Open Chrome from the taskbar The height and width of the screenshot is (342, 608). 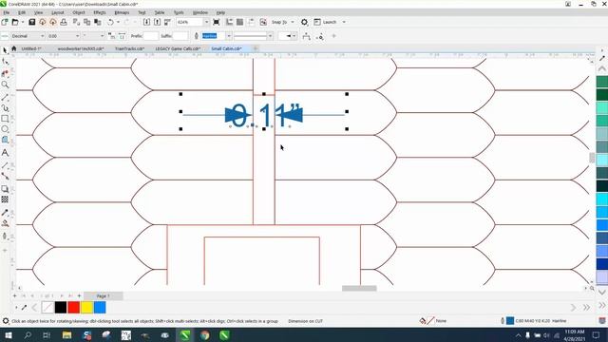[205, 335]
